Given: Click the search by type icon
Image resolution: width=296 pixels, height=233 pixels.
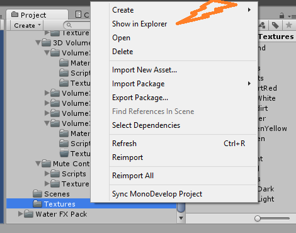Looking at the screenshot, I should click(262, 25).
